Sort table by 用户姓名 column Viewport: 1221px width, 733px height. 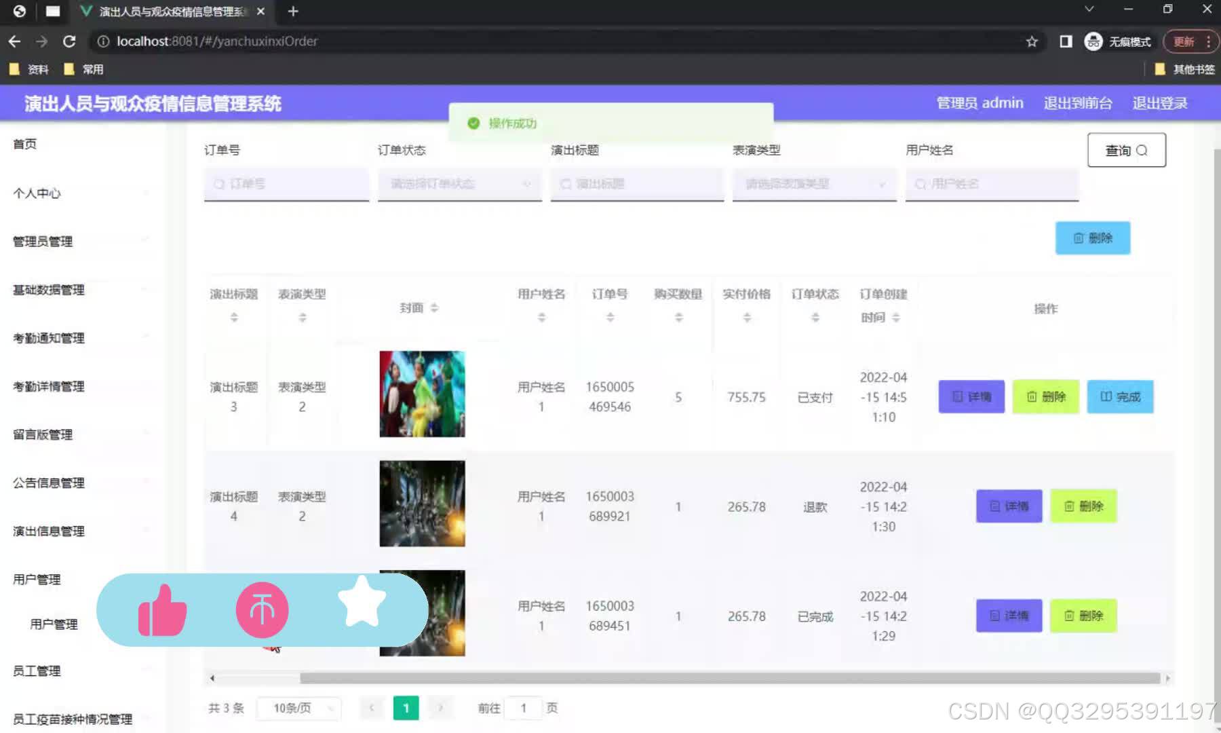click(541, 317)
